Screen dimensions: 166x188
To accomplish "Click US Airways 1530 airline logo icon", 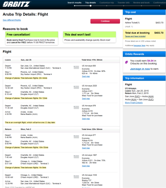I will tap(76, 177).
